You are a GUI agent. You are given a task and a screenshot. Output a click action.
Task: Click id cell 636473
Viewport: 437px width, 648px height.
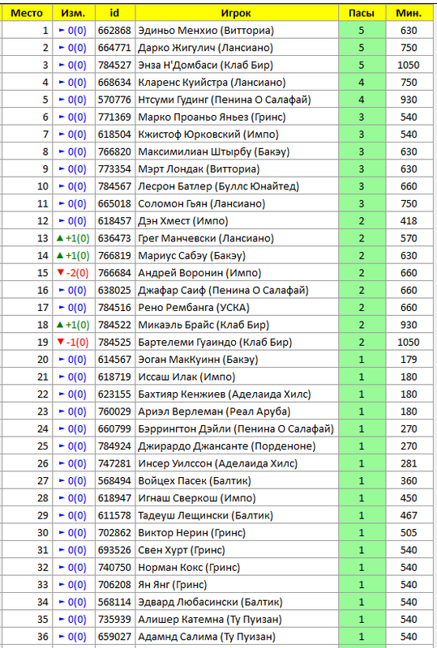coord(114,238)
